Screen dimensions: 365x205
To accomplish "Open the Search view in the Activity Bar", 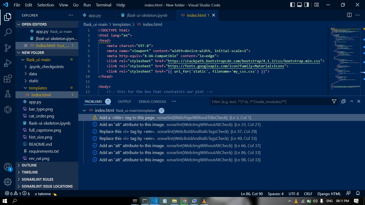I will 8,32.
